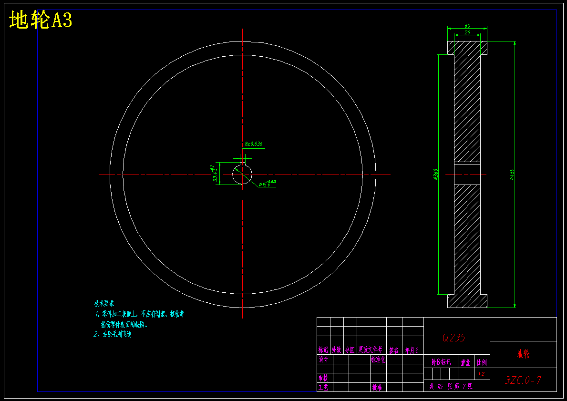Select the '年月日' title block cell

(x=412, y=350)
